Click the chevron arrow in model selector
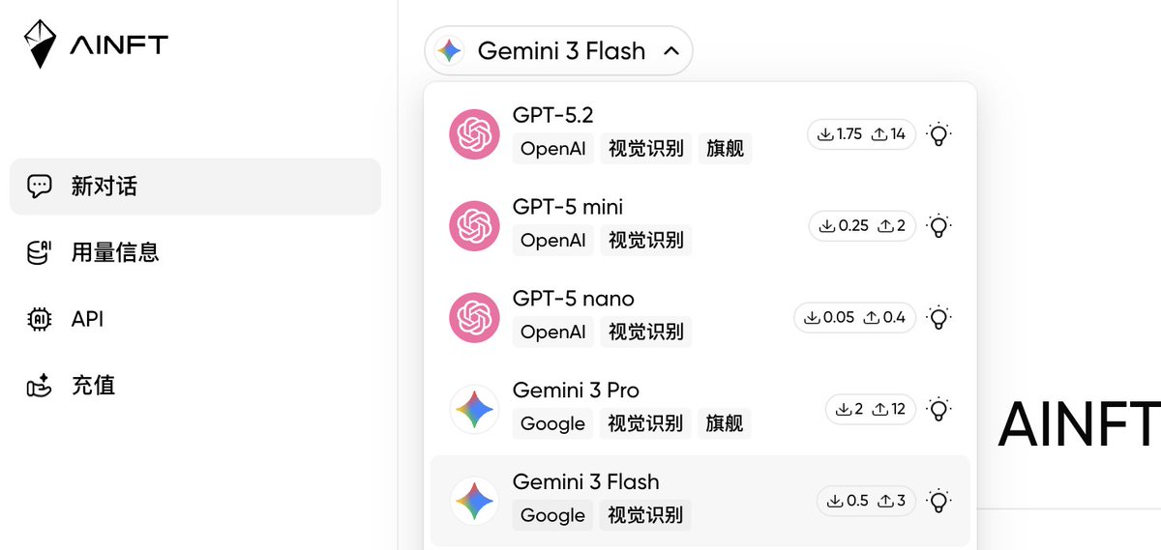 coord(671,51)
